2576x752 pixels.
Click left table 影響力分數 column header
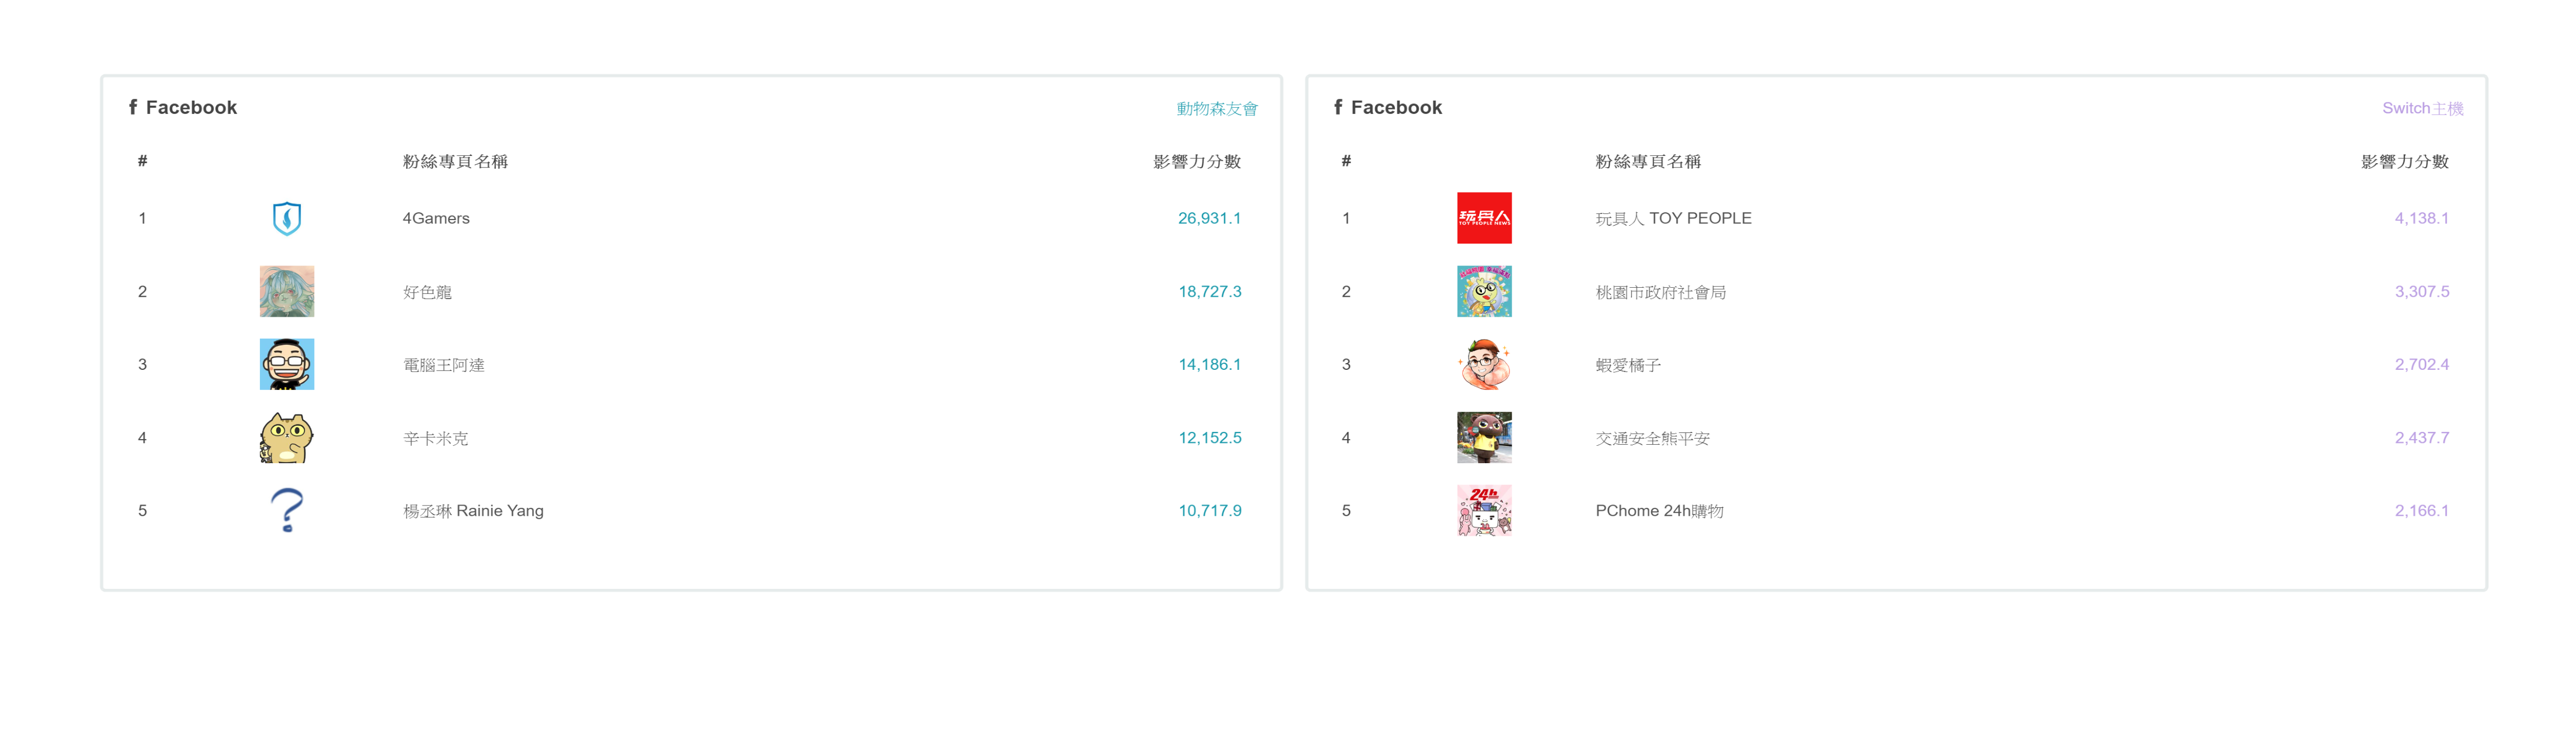(1196, 162)
